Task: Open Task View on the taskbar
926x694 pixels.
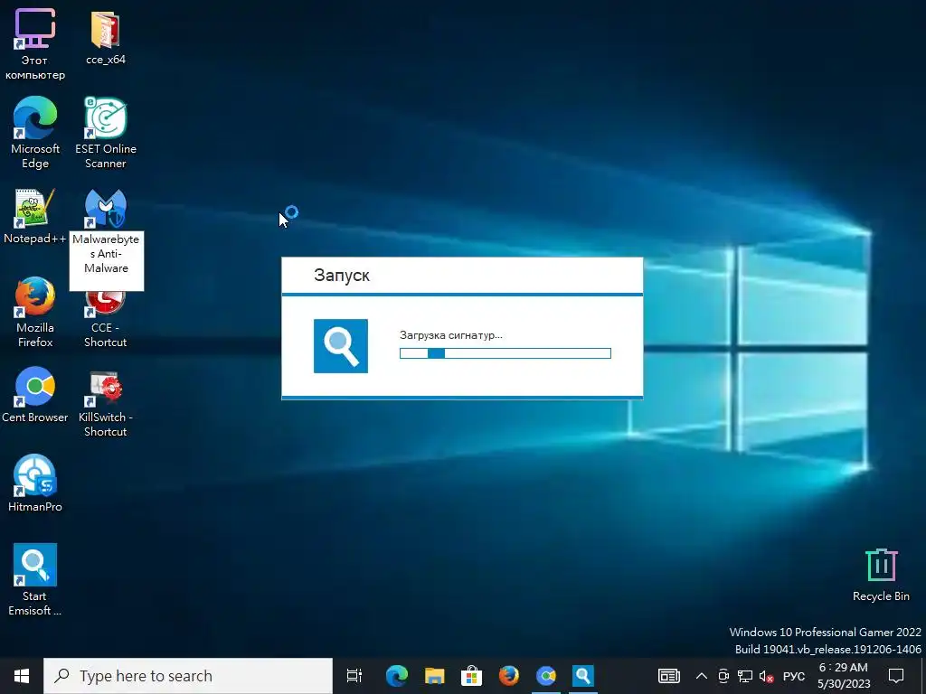Action: pos(354,676)
